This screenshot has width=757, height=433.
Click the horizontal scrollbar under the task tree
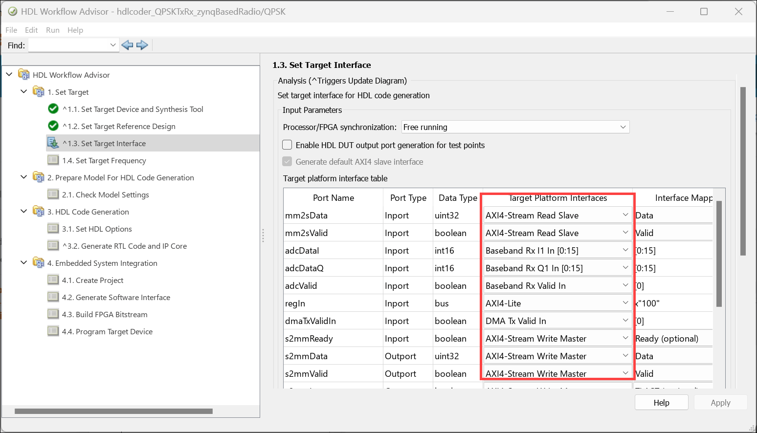coord(113,411)
